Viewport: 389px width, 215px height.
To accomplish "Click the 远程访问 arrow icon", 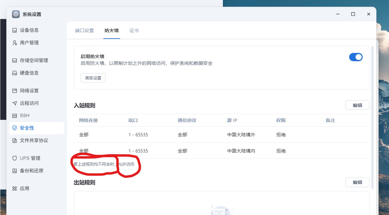I will coord(14,103).
